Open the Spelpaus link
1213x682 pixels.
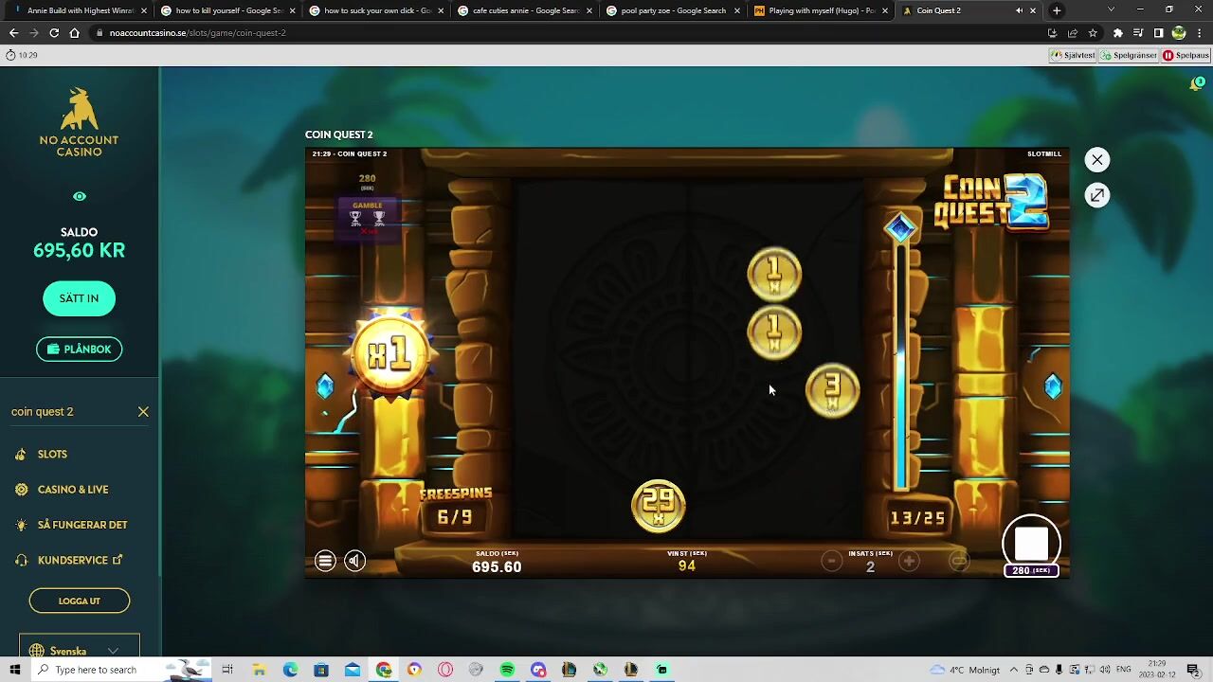coord(1186,55)
